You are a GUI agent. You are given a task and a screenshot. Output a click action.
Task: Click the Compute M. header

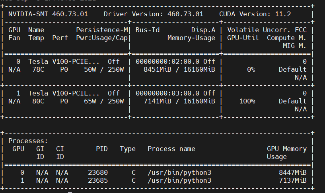tap(287, 38)
